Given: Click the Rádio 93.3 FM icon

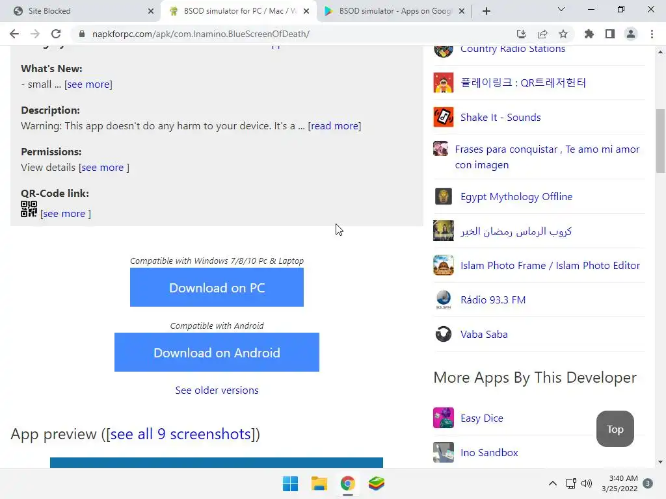Looking at the screenshot, I should pos(444,300).
